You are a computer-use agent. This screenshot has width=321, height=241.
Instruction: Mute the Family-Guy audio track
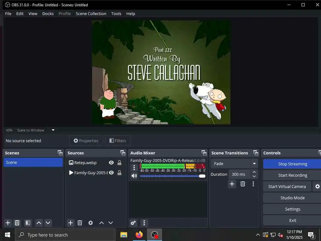[x=134, y=176]
